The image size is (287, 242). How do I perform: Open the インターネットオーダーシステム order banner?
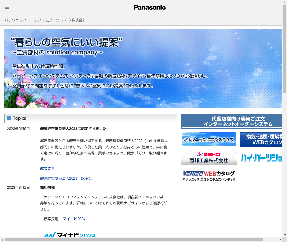tap(232, 121)
